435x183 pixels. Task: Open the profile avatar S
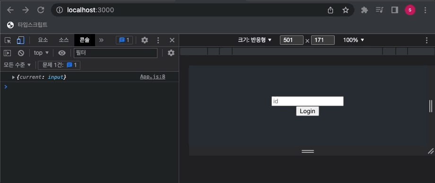click(410, 10)
